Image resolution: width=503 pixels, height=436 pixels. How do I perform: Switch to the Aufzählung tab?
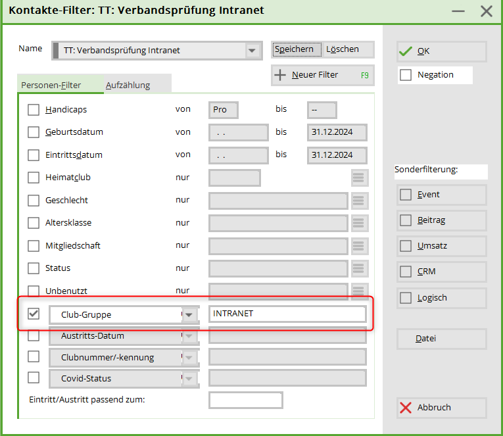click(x=128, y=85)
